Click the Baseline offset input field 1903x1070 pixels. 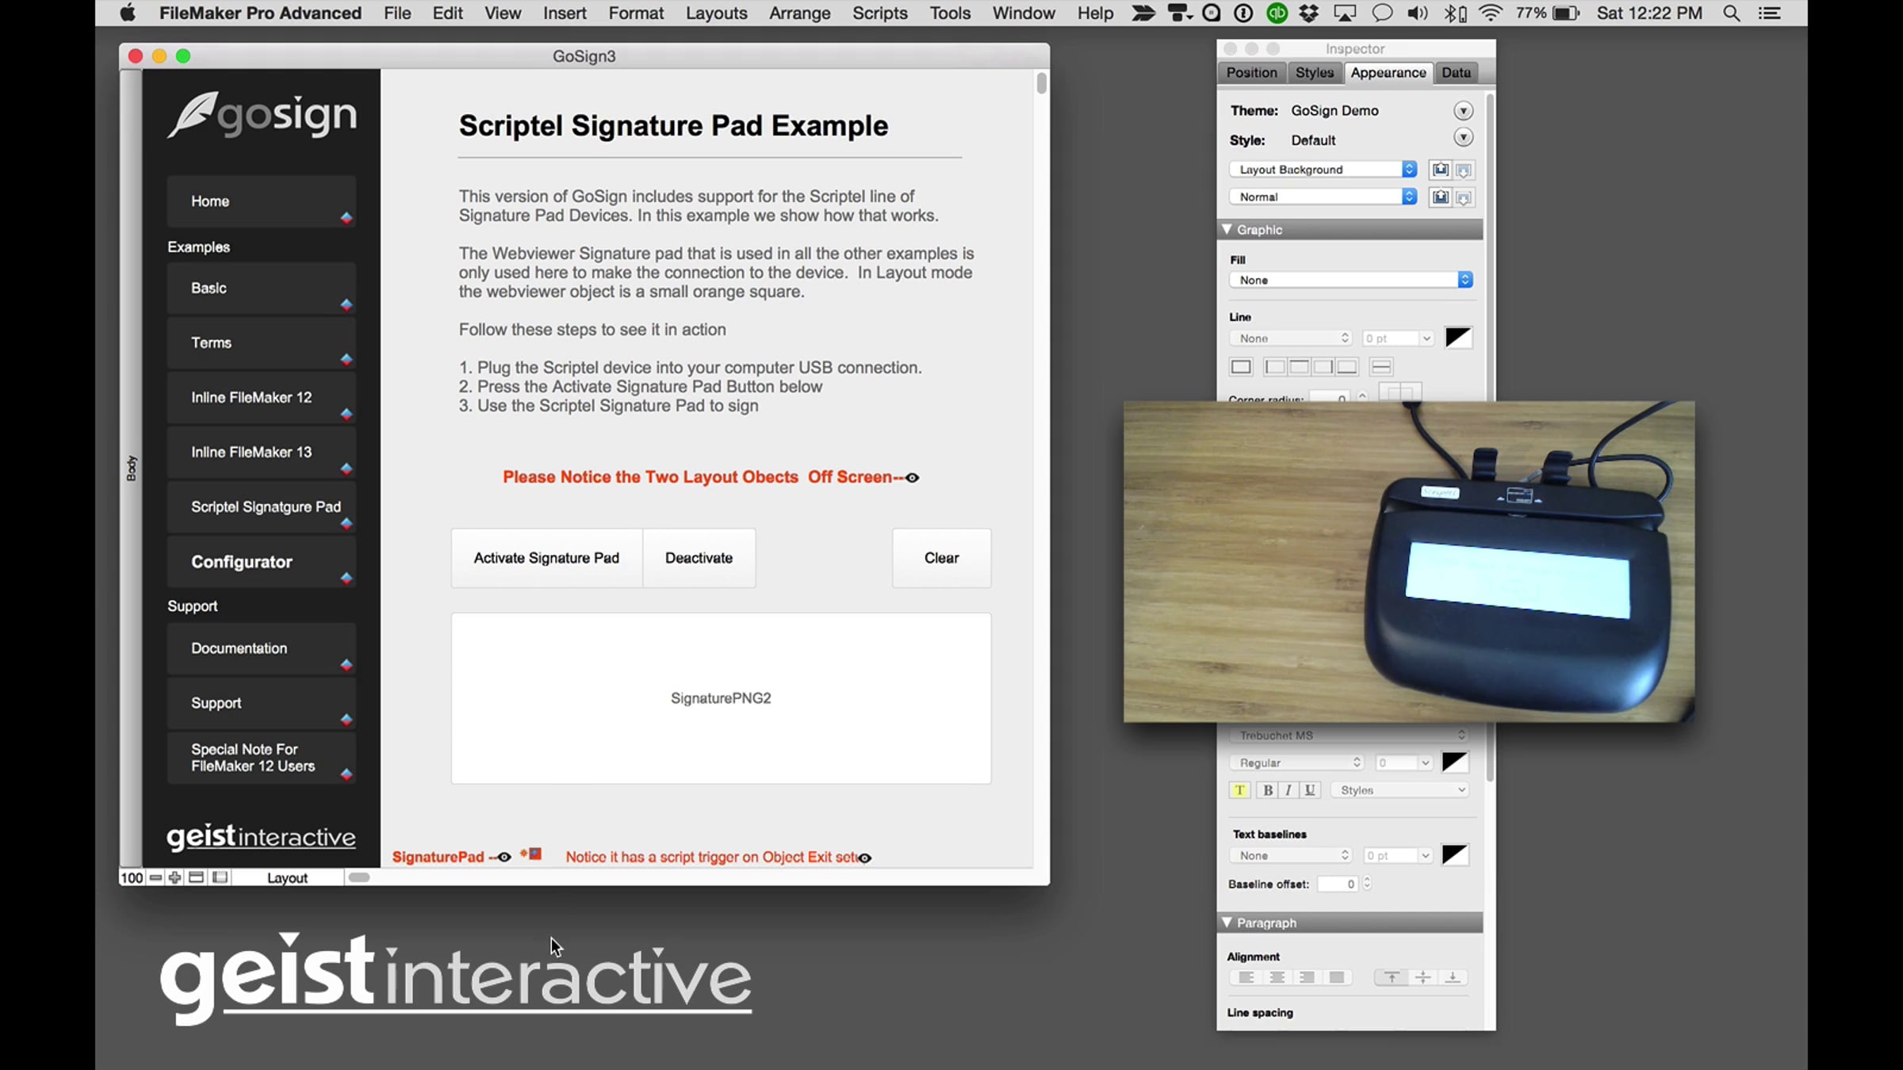click(x=1338, y=884)
